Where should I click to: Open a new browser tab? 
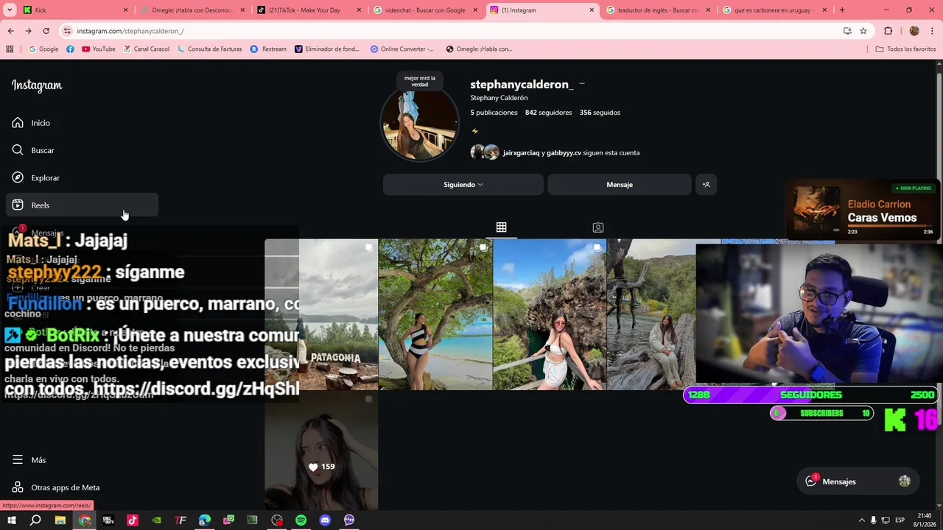point(842,10)
